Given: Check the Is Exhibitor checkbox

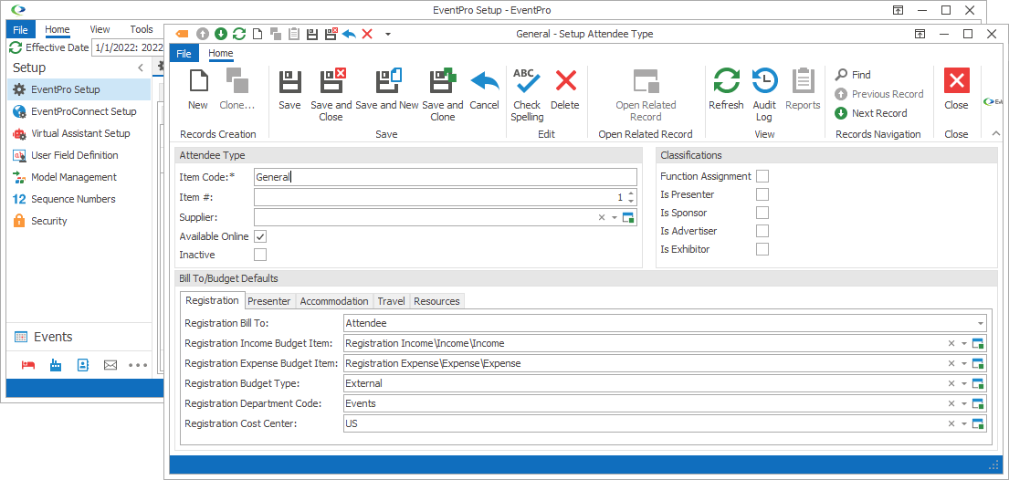Looking at the screenshot, I should pos(762,249).
